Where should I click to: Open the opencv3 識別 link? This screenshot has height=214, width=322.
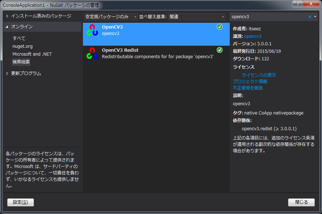(253, 36)
